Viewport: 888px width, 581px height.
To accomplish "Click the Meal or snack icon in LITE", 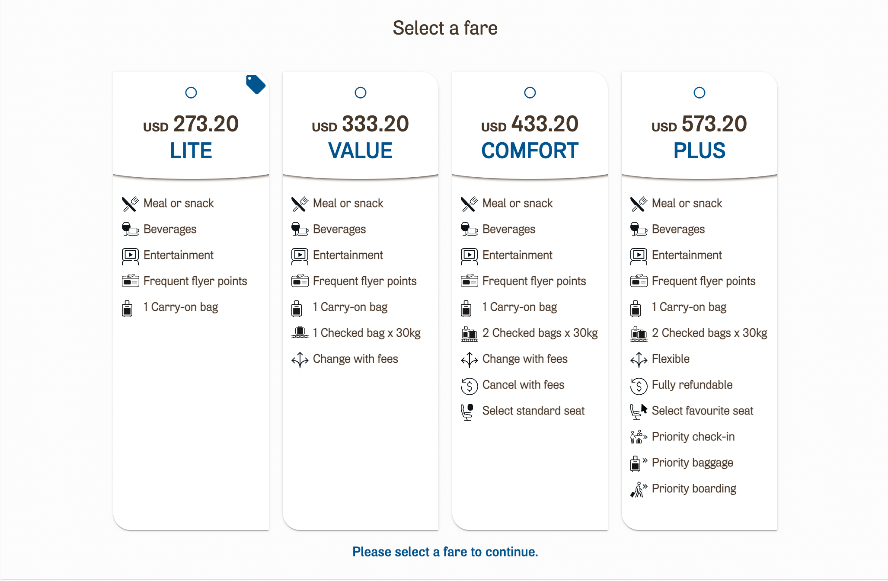I will click(130, 204).
